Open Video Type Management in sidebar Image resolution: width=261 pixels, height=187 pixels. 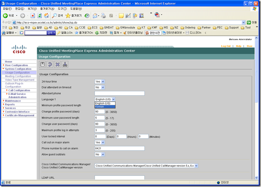coord(20,80)
